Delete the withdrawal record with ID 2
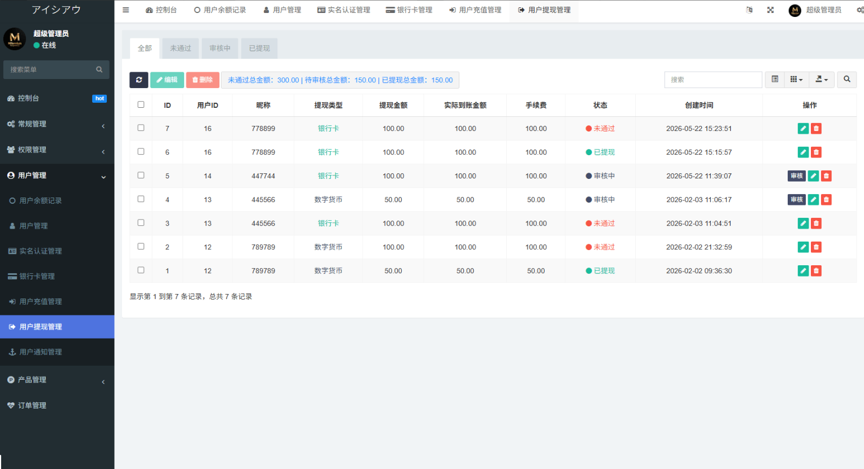The image size is (864, 469). tap(816, 247)
